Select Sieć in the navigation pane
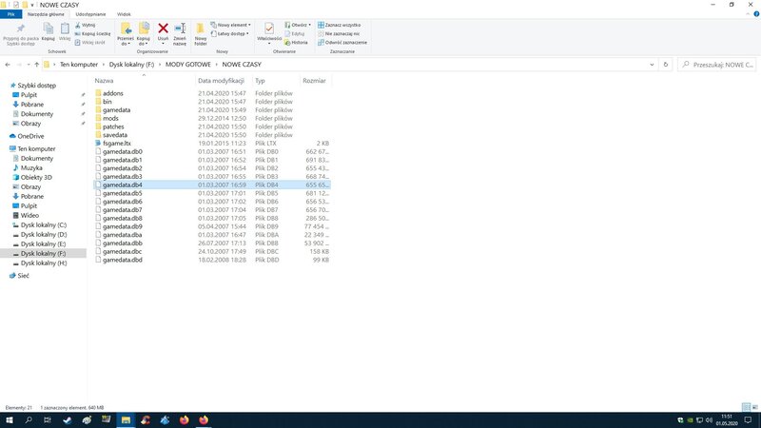This screenshot has width=761, height=428. [x=23, y=276]
